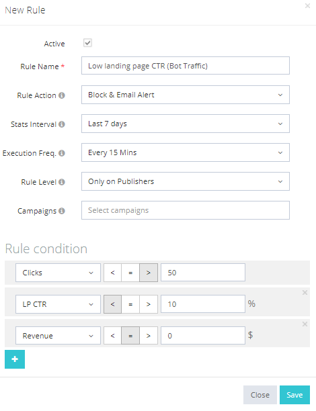Click the Rule Level info icon
316x411 pixels.
click(x=62, y=182)
